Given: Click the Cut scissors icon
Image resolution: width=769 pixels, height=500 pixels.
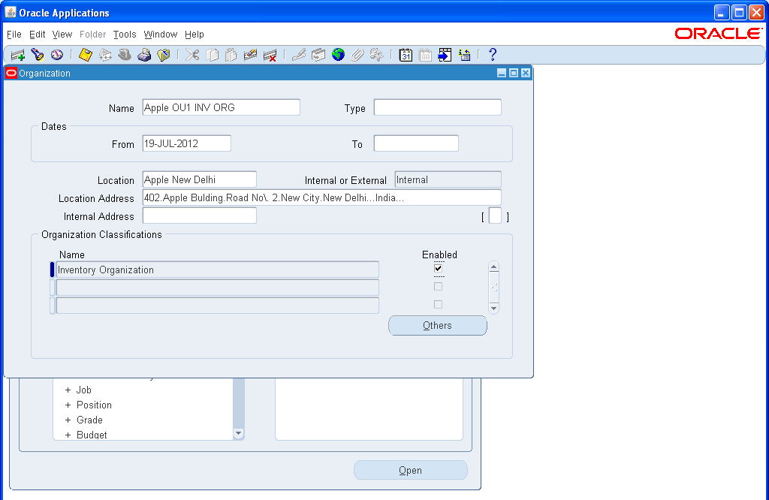Looking at the screenshot, I should 192,55.
